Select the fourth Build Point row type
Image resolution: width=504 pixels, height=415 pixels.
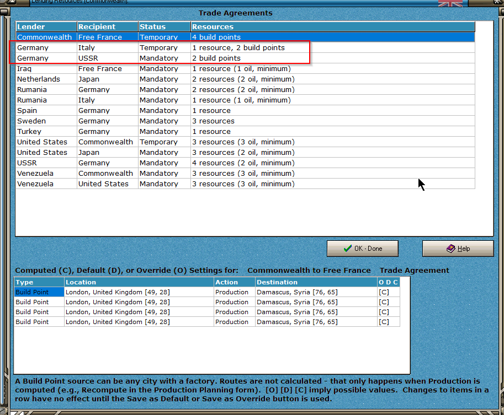[x=39, y=322]
